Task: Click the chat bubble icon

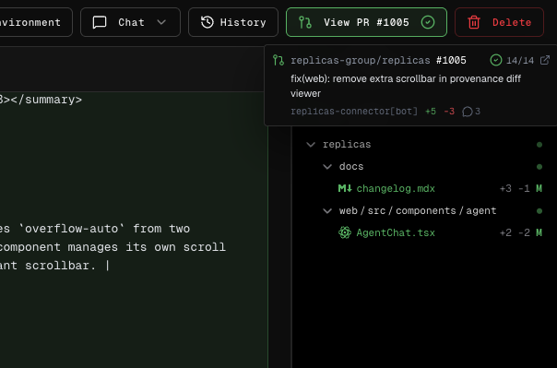Action: pos(100,22)
